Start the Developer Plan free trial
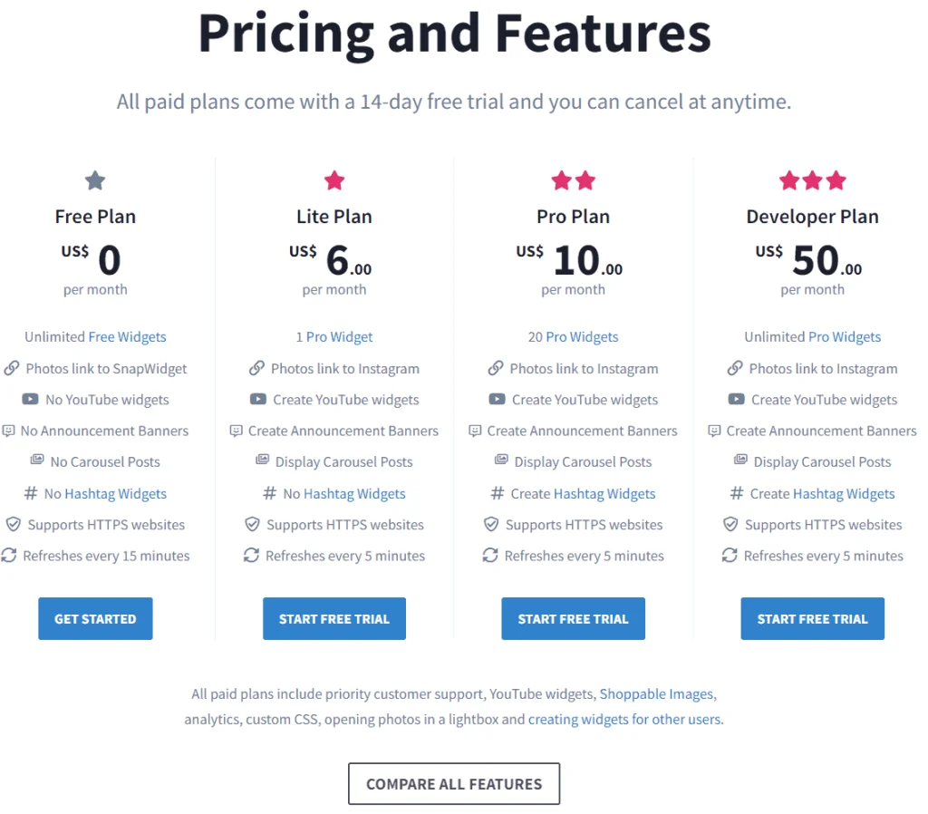The width and height of the screenshot is (928, 814). 812,619
